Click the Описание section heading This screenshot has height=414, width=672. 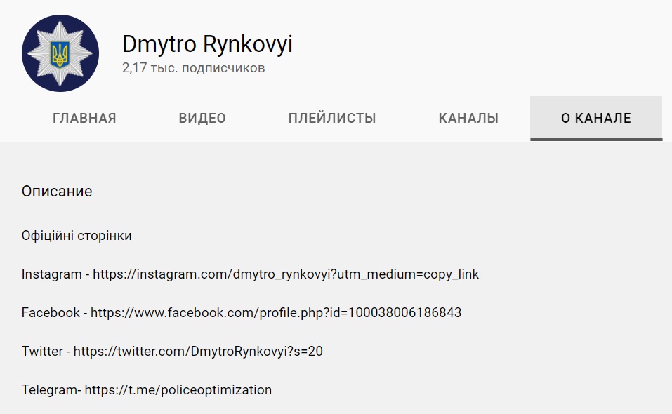57,191
